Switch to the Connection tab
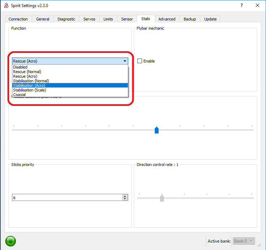 point(18,19)
